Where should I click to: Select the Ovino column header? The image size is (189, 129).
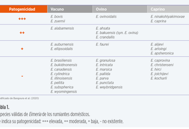coord(101,9)
